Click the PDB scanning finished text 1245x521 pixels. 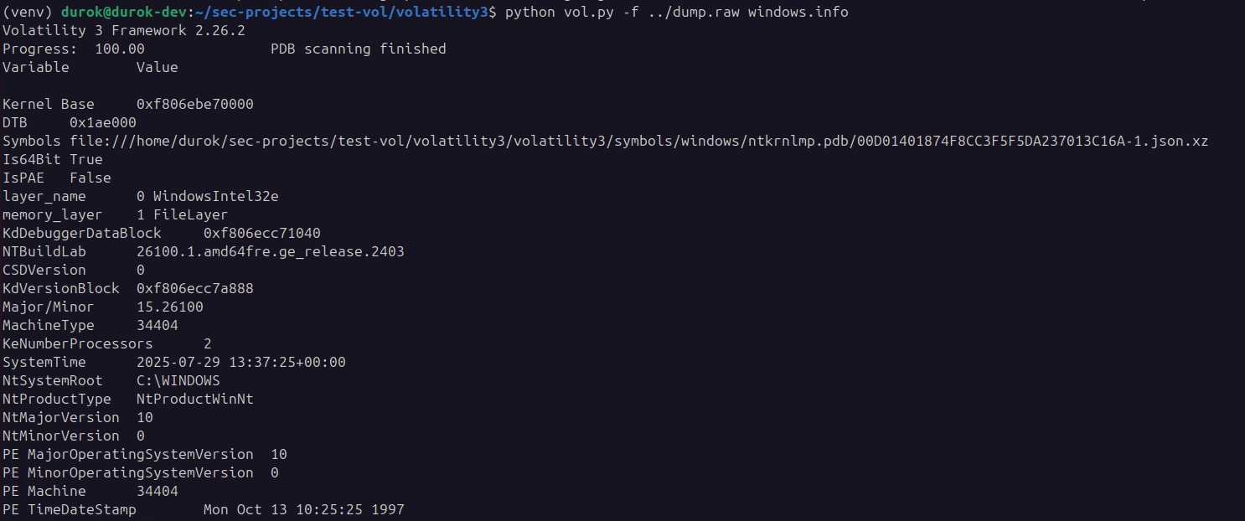[x=359, y=49]
